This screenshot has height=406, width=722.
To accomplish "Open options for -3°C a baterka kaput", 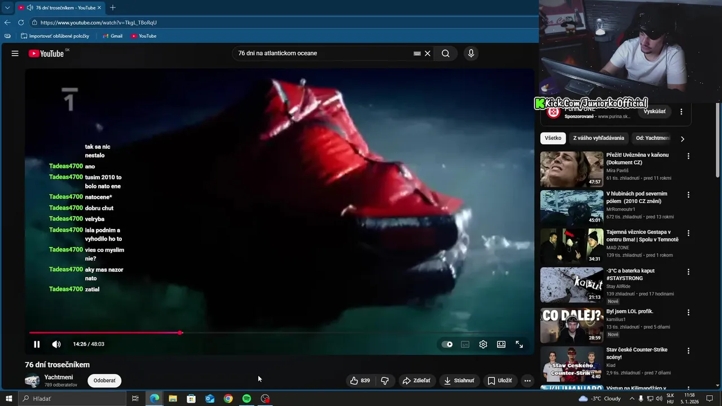I will point(688,272).
